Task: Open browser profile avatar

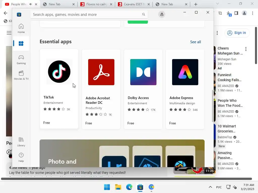Action: (244, 13)
